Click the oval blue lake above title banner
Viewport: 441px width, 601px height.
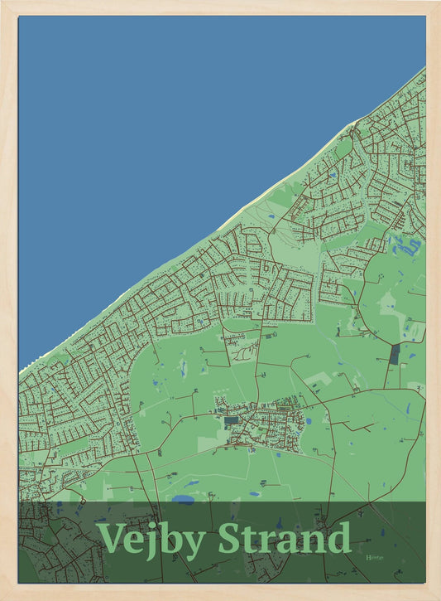[x=183, y=499]
